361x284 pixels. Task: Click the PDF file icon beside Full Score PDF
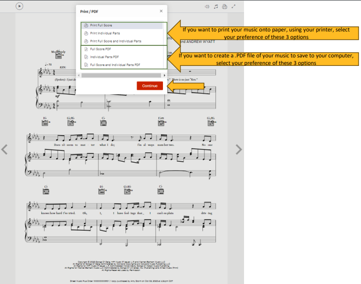86,49
